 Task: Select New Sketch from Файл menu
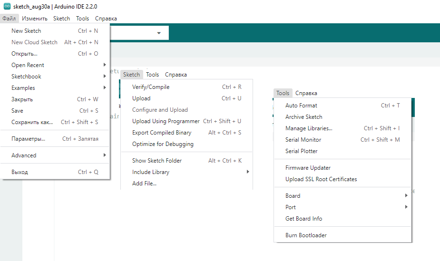point(55,31)
